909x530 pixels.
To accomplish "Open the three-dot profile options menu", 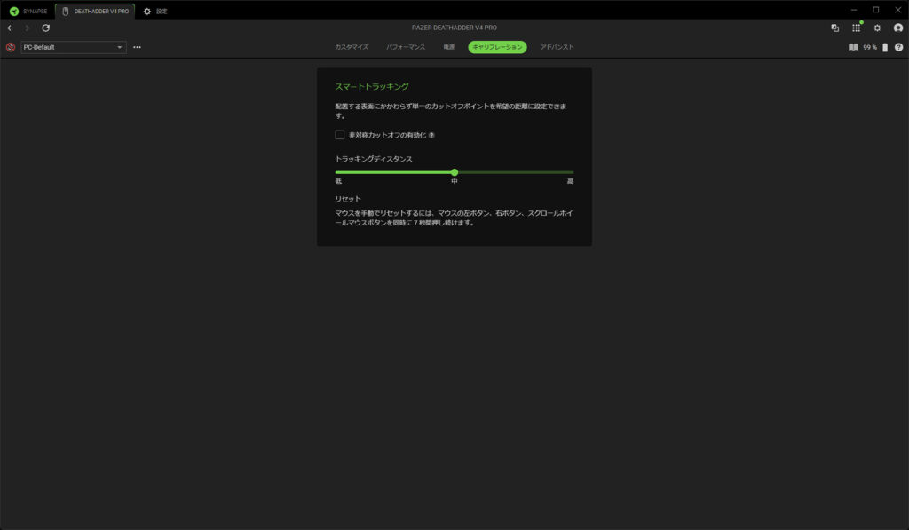I will coord(137,47).
